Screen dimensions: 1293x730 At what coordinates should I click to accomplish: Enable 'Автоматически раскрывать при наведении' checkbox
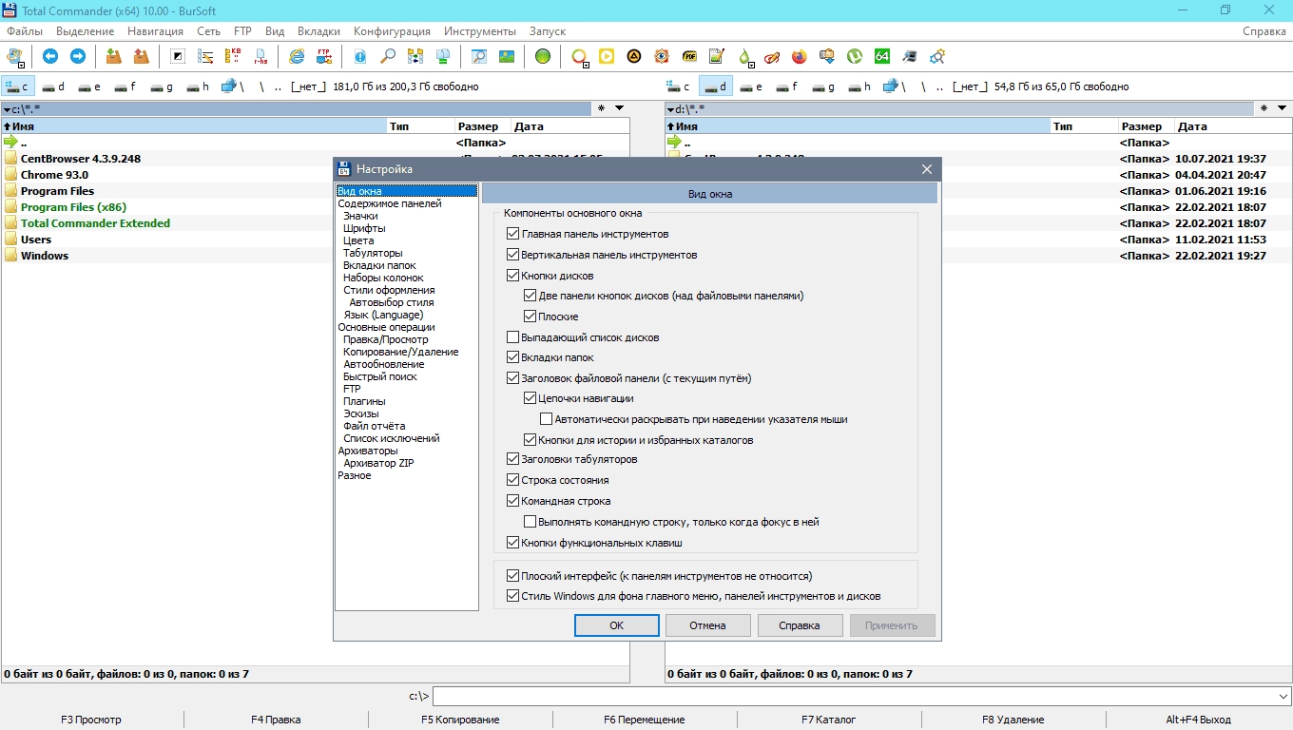547,419
